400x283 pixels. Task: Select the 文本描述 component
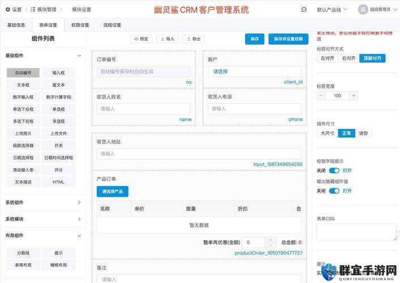click(23, 182)
